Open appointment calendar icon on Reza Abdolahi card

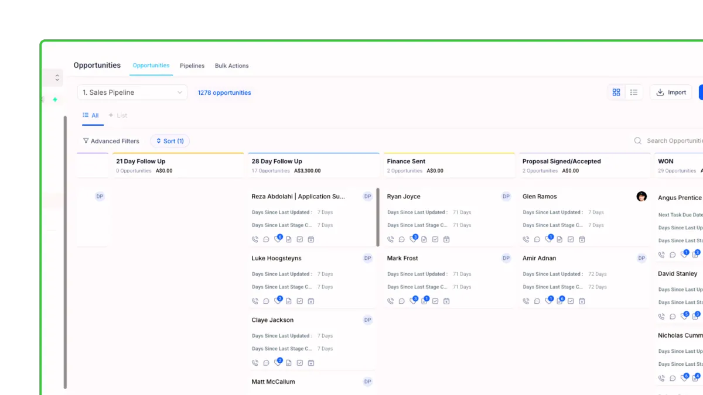pos(311,239)
